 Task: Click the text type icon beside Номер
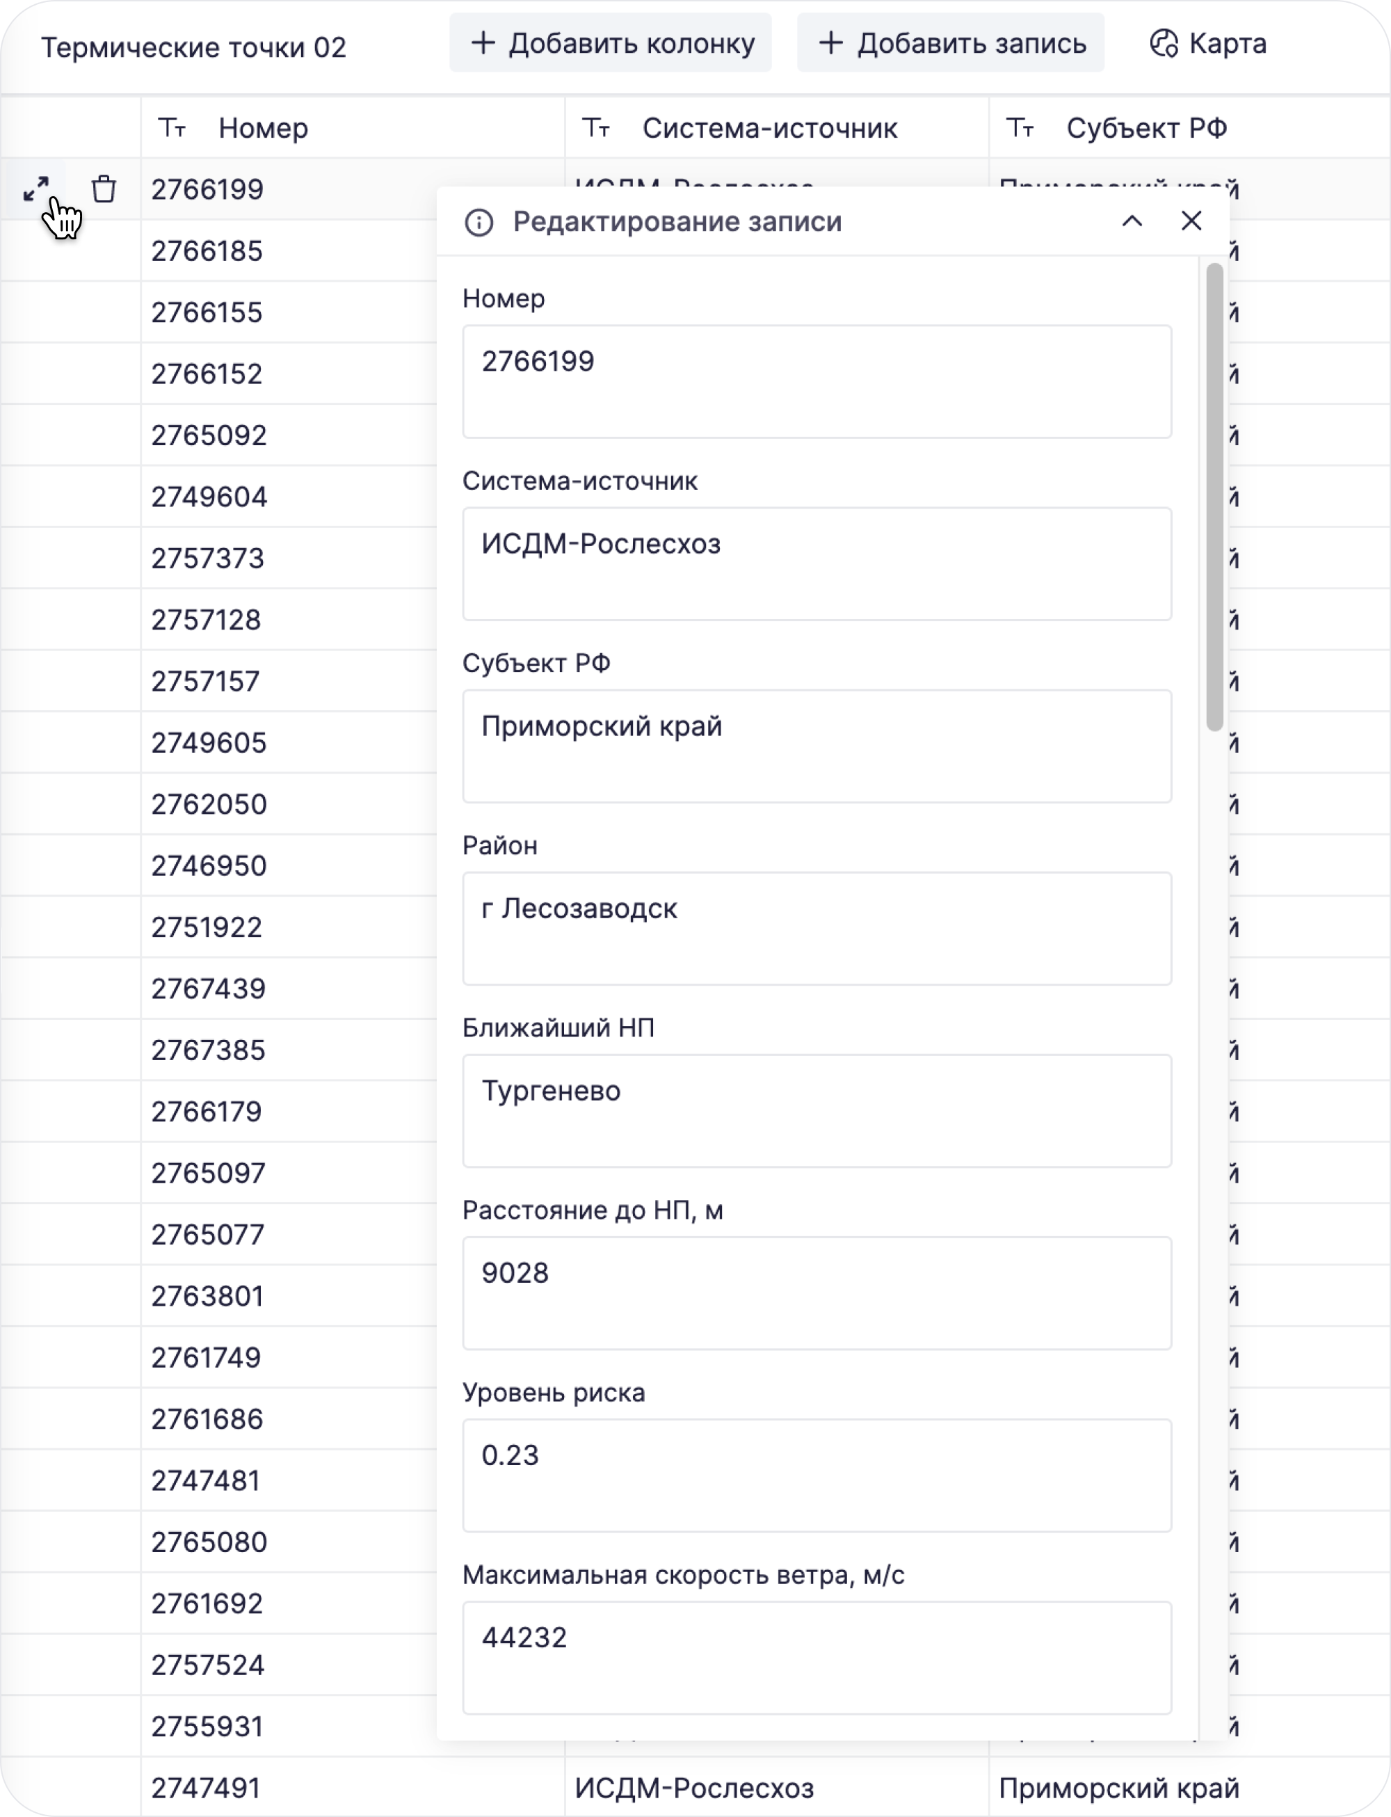click(x=172, y=129)
